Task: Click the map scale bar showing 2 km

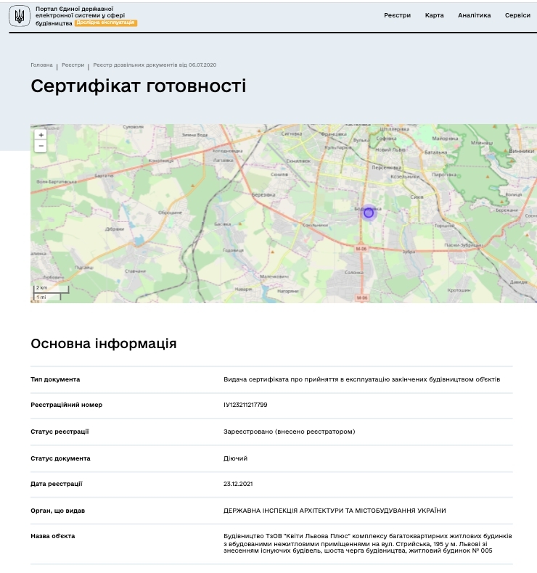Action: click(x=49, y=289)
